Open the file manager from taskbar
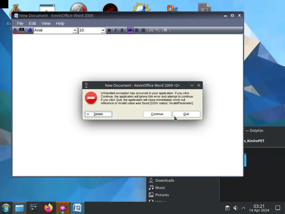Image resolution: width=285 pixels, height=214 pixels. click(19, 208)
